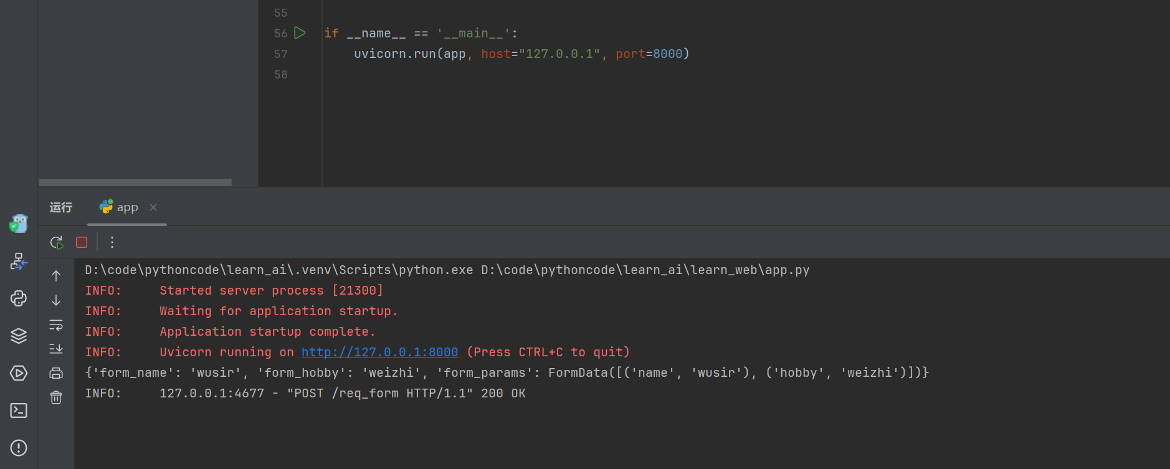Toggle soft-wrap for console output
1170x469 pixels.
tap(56, 325)
